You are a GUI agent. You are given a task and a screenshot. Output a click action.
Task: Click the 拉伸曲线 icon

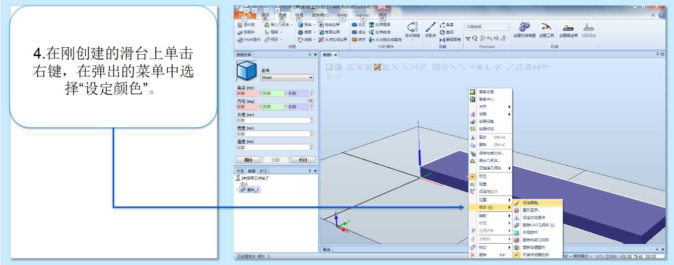tap(371, 32)
